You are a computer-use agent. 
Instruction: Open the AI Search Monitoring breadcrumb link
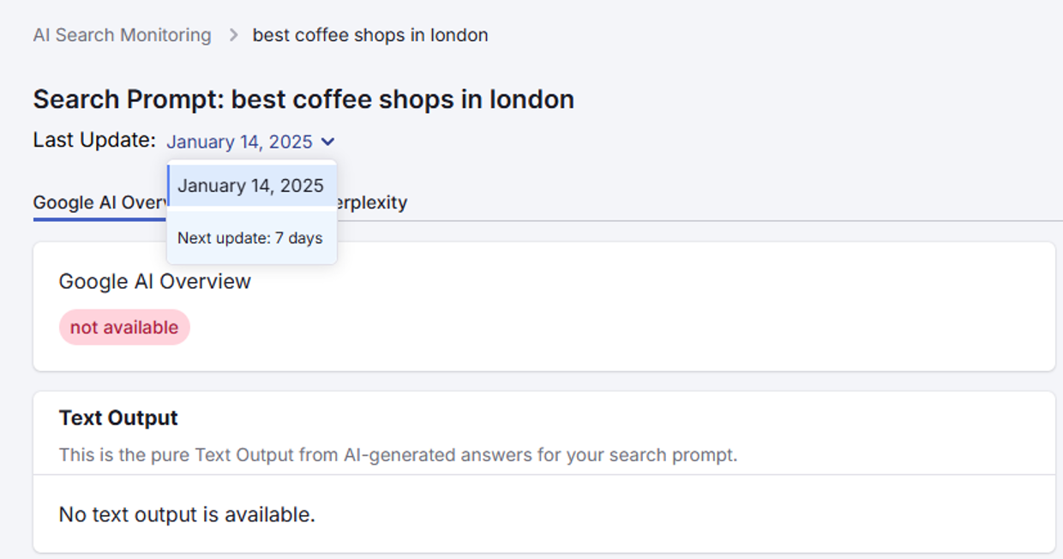pyautogui.click(x=121, y=35)
